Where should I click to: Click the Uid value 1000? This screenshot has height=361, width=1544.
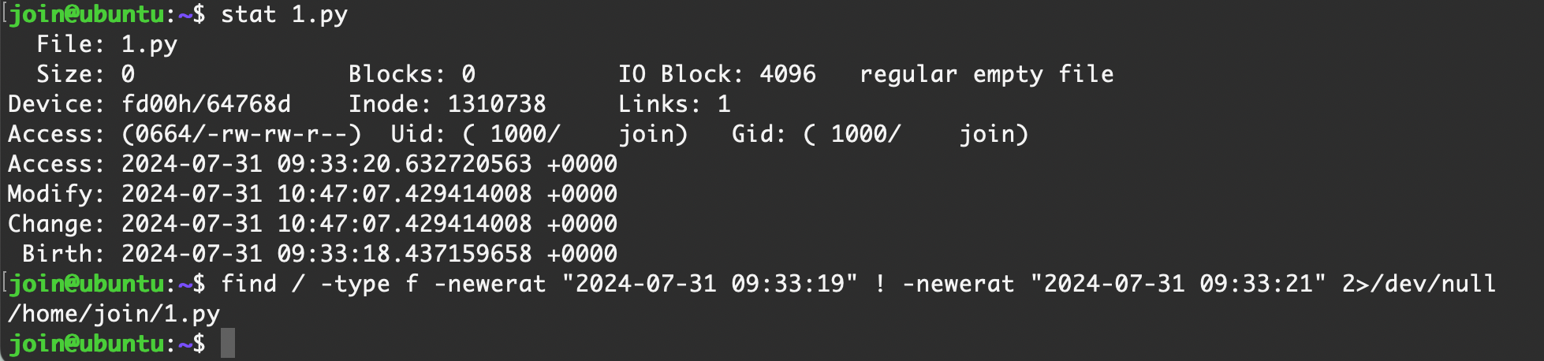pos(524,134)
